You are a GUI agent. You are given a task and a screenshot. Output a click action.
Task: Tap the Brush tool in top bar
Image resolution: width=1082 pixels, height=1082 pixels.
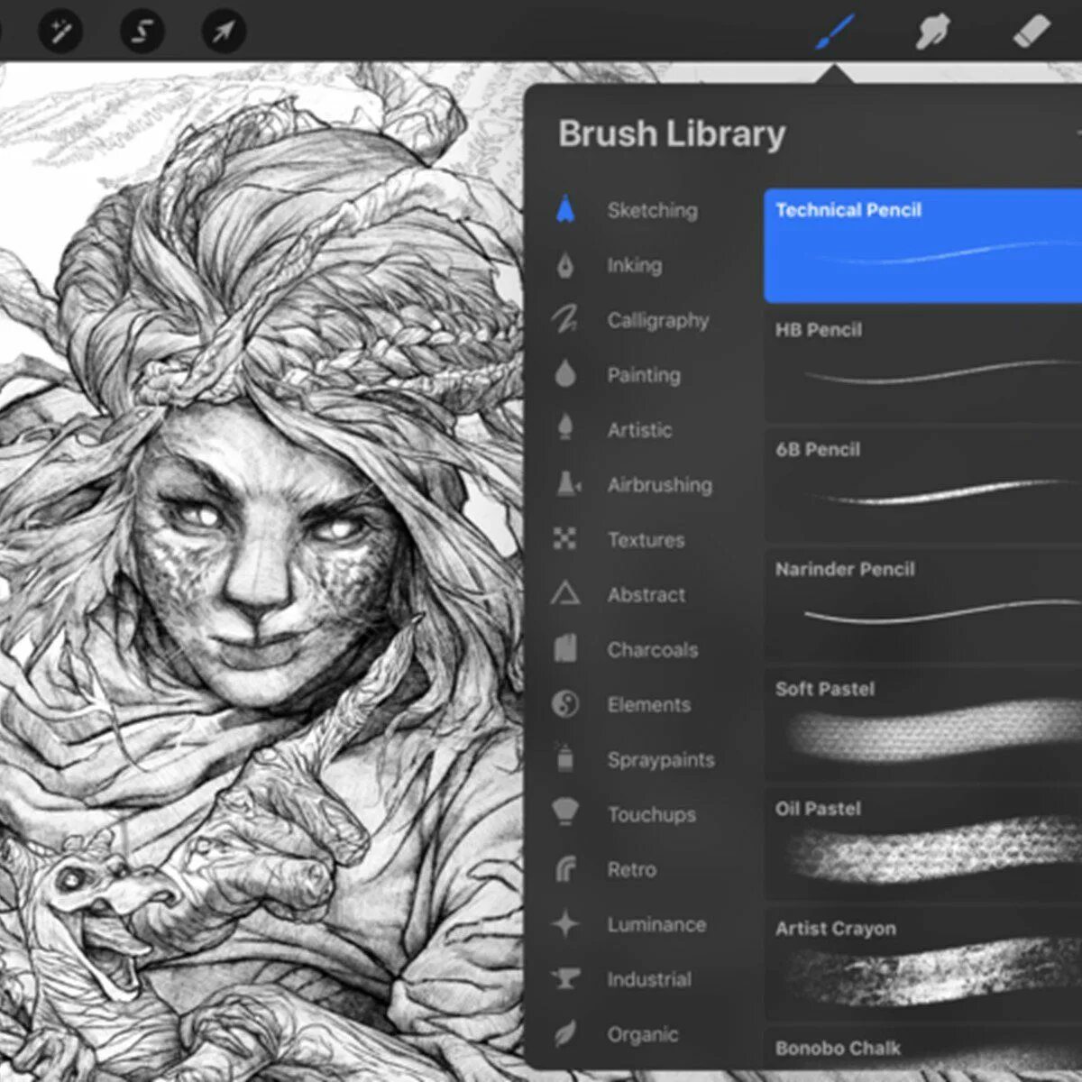click(834, 32)
